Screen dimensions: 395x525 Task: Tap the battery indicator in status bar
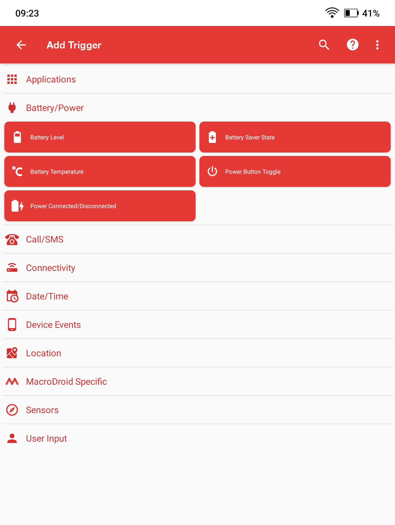(351, 13)
